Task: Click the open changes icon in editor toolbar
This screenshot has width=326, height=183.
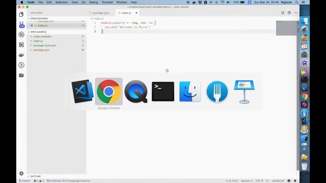Action: 283,13
